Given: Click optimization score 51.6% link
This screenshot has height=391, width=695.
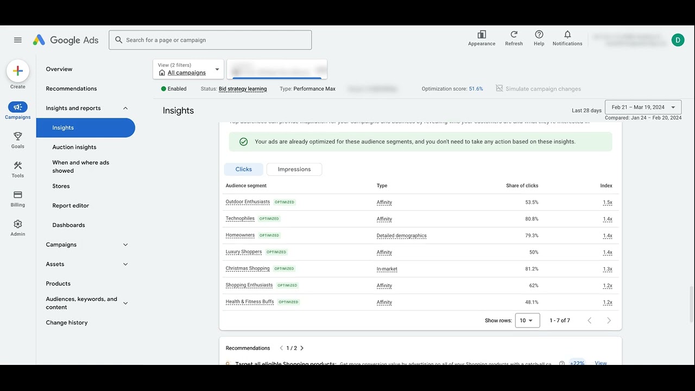Looking at the screenshot, I should click(476, 89).
